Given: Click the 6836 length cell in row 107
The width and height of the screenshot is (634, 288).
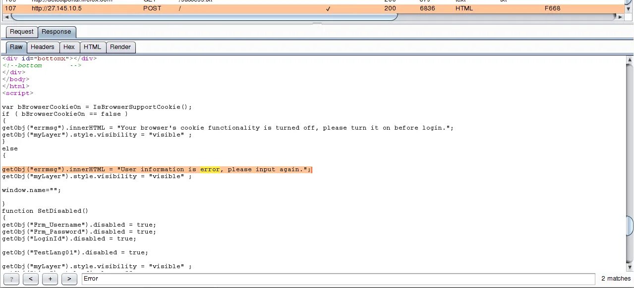Looking at the screenshot, I should [x=427, y=8].
